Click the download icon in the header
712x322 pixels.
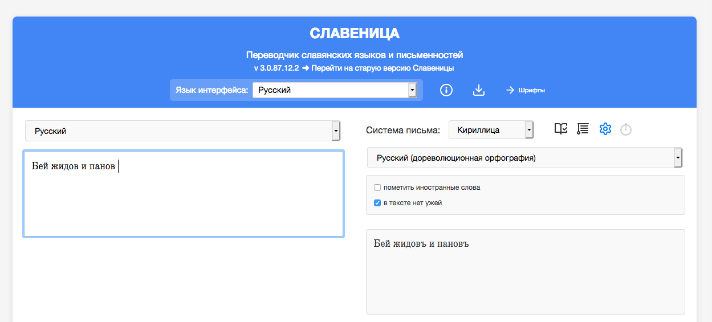pyautogui.click(x=479, y=90)
